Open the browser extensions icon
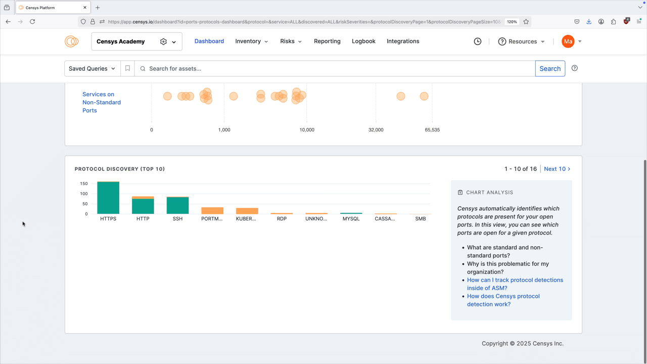The width and height of the screenshot is (647, 364). coord(614,22)
